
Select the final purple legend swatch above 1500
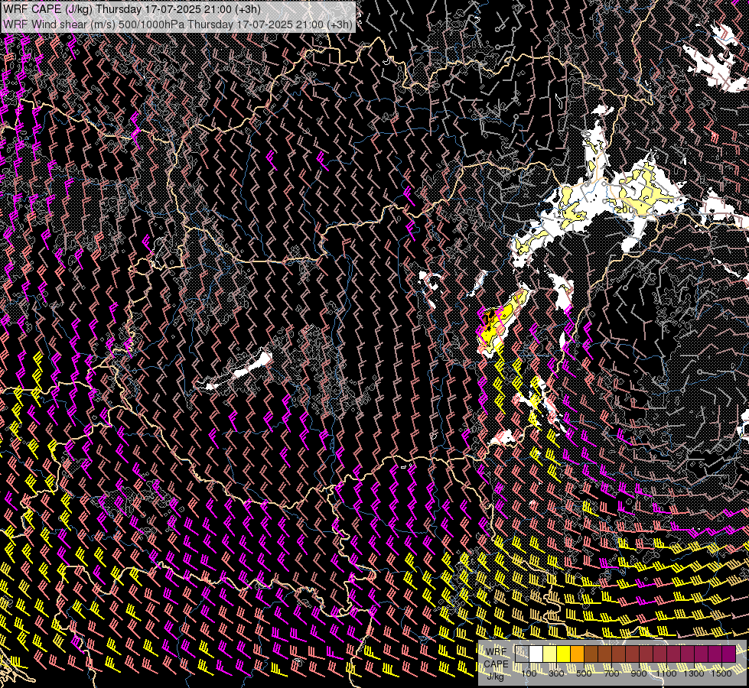pos(728,654)
